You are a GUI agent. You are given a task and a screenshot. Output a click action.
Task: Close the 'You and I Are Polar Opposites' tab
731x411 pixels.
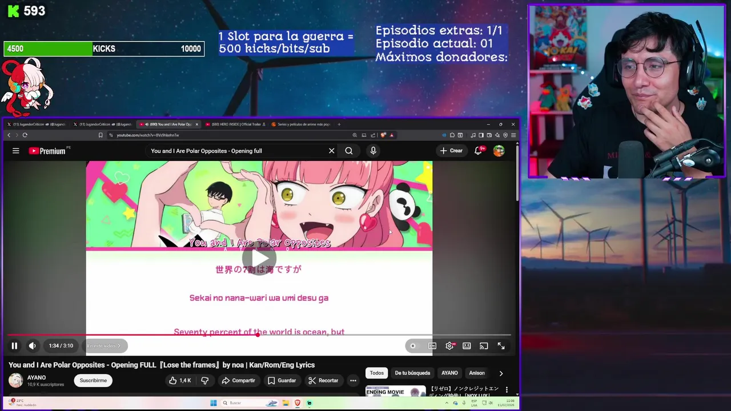197,124
